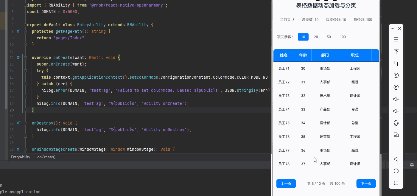
Task: Open the emulator hamburger menu
Action: (x=396, y=39)
